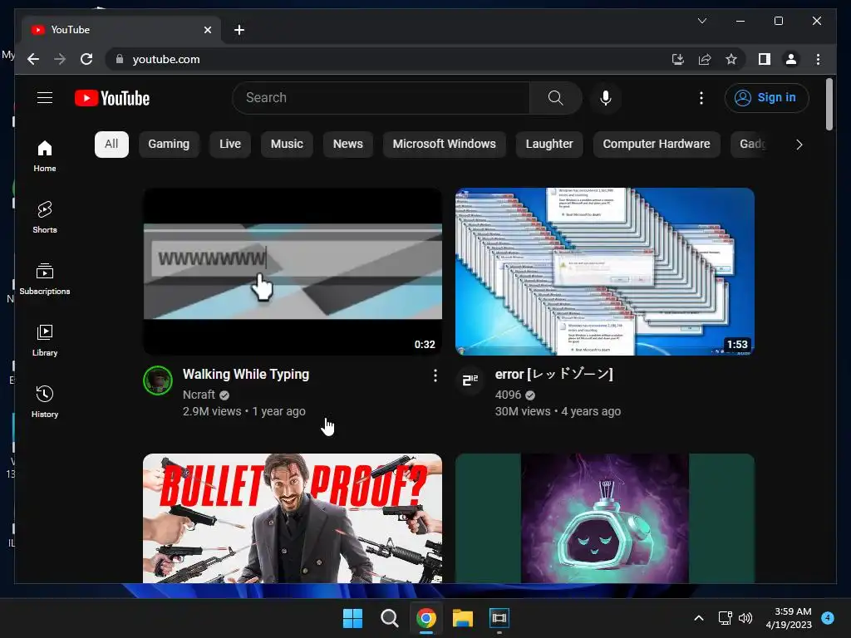Go back in browser

click(33, 59)
